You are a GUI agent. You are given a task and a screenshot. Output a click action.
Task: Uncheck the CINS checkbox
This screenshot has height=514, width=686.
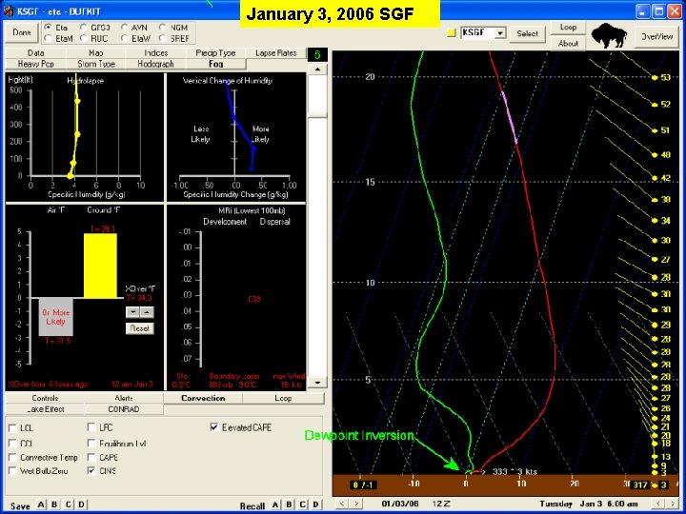click(91, 471)
